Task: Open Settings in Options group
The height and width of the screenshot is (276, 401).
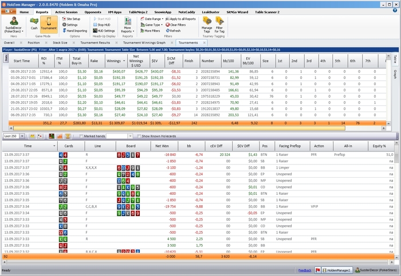Action: [x=70, y=25]
